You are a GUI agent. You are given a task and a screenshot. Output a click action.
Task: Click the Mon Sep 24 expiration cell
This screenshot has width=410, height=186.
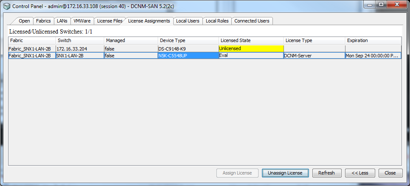coord(373,56)
